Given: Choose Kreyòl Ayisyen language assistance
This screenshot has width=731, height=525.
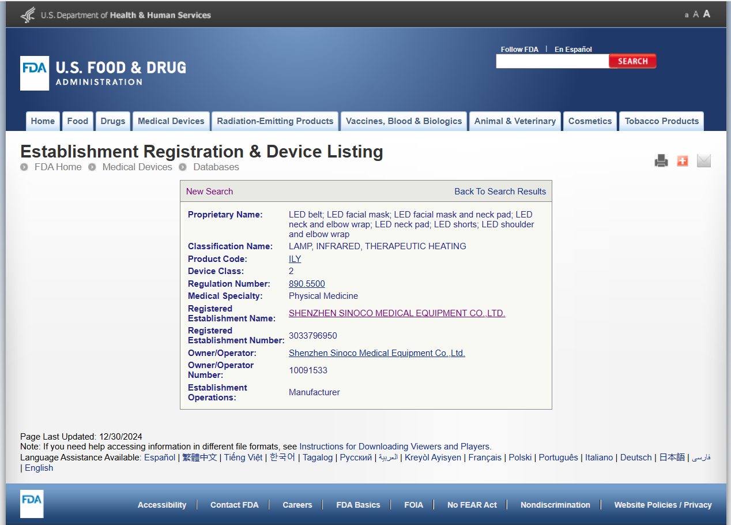Looking at the screenshot, I should click(433, 457).
